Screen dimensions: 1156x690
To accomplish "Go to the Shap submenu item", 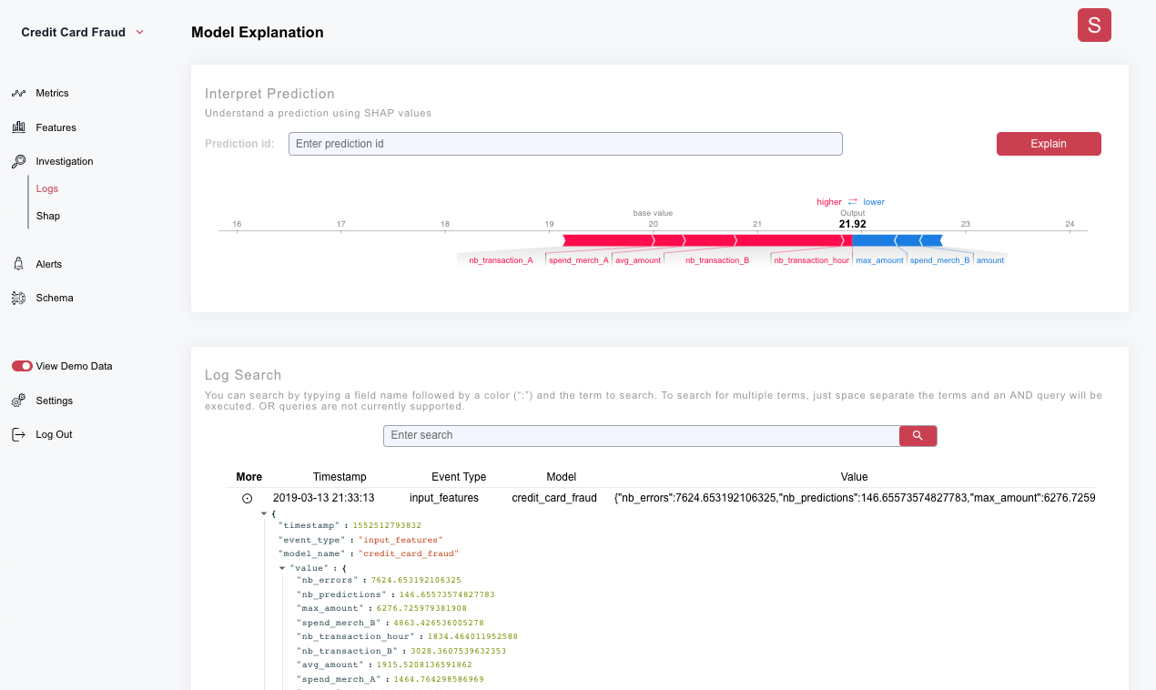I will 48,216.
